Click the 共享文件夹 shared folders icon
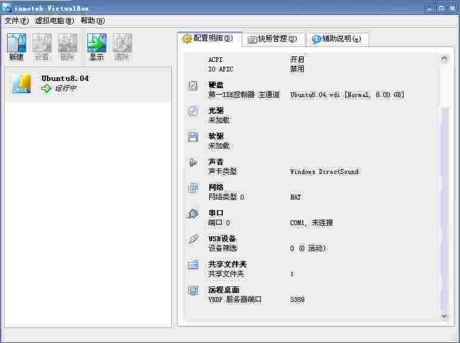 pos(193,265)
